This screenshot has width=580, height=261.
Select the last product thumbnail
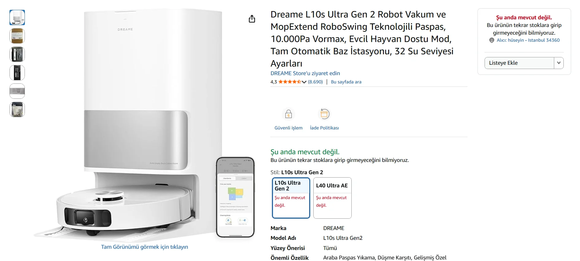[x=17, y=109]
